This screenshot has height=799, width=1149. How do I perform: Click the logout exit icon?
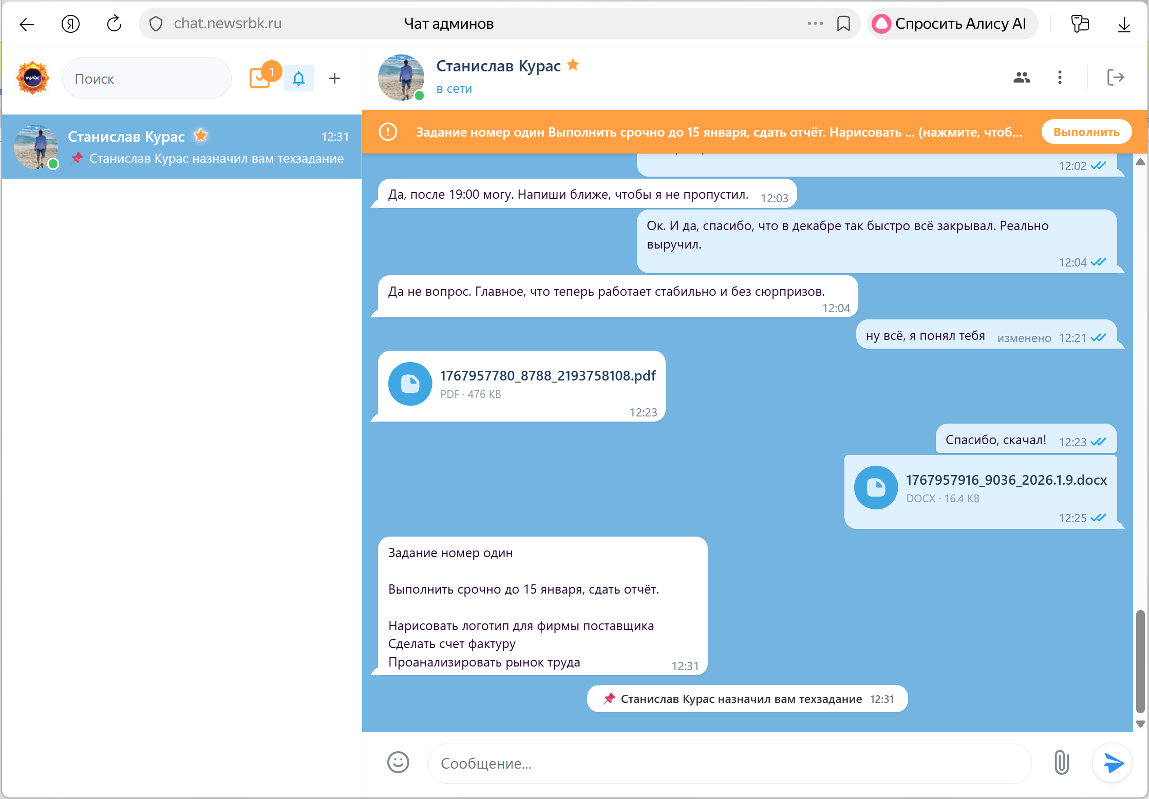pyautogui.click(x=1115, y=78)
